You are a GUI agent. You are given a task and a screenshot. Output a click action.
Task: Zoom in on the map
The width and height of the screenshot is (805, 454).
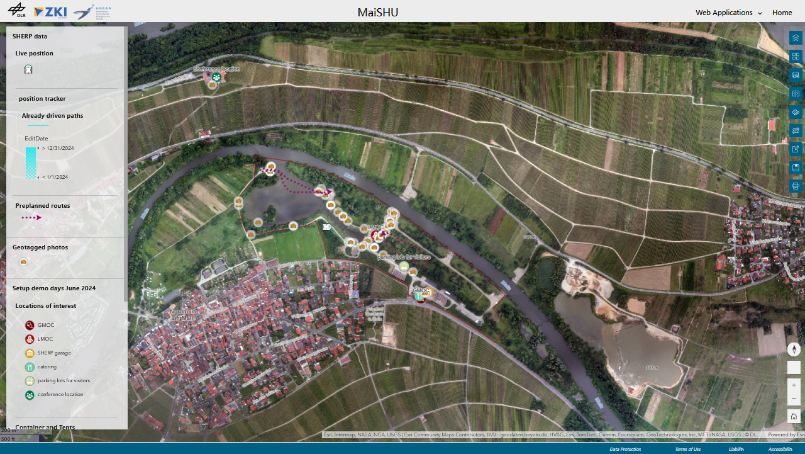(794, 385)
